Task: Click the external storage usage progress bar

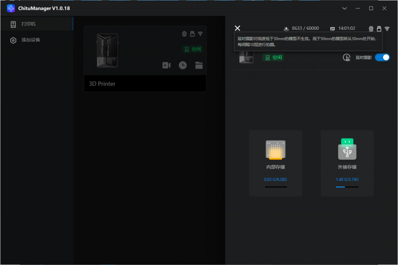Action: [x=347, y=187]
